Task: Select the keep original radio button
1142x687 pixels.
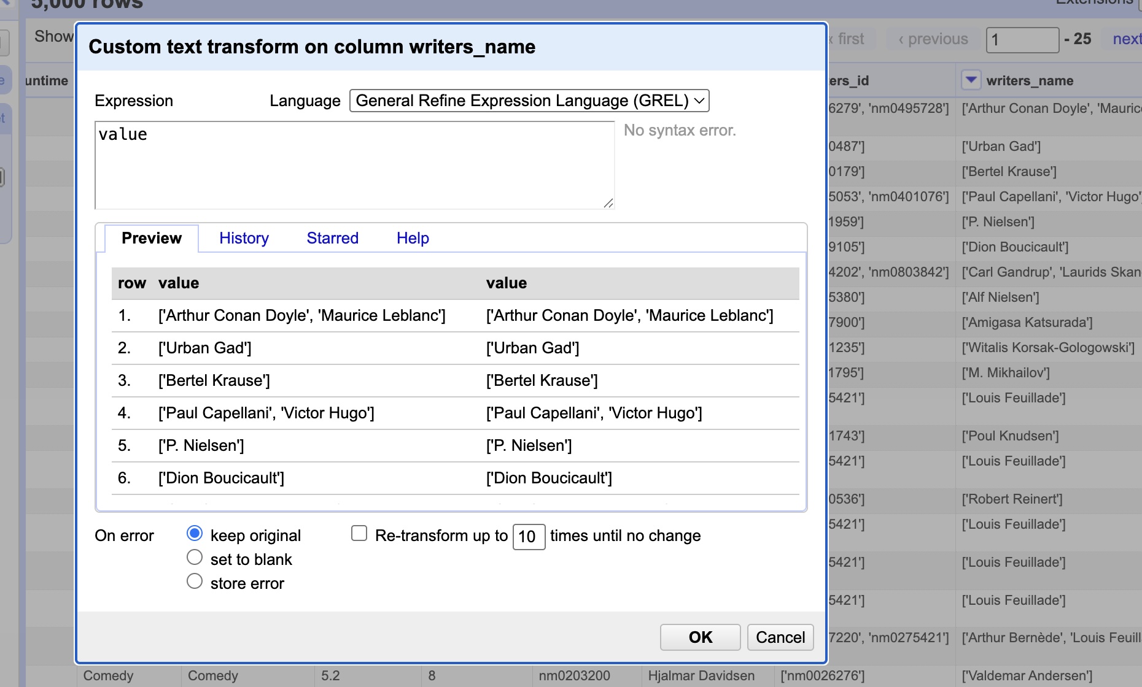Action: (x=195, y=534)
